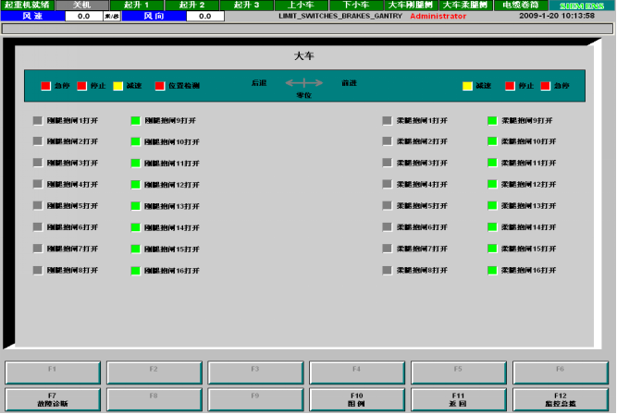This screenshot has height=414, width=617.
Task: Click the green 刚腿抱闸13打开 status indicator
Action: [135, 206]
